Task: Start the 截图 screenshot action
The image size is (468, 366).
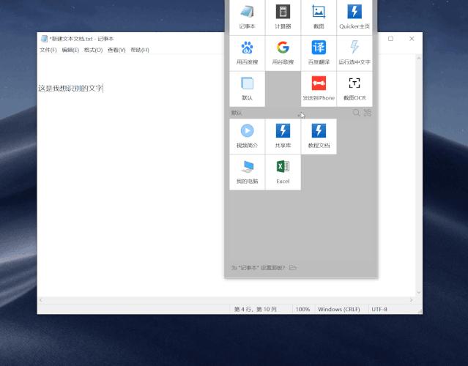Action: tap(319, 18)
